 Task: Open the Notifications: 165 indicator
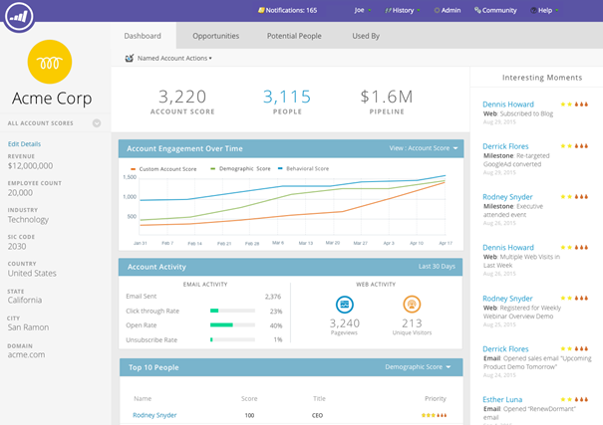(x=287, y=10)
